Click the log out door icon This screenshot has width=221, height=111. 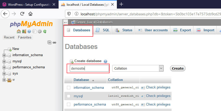(24, 31)
